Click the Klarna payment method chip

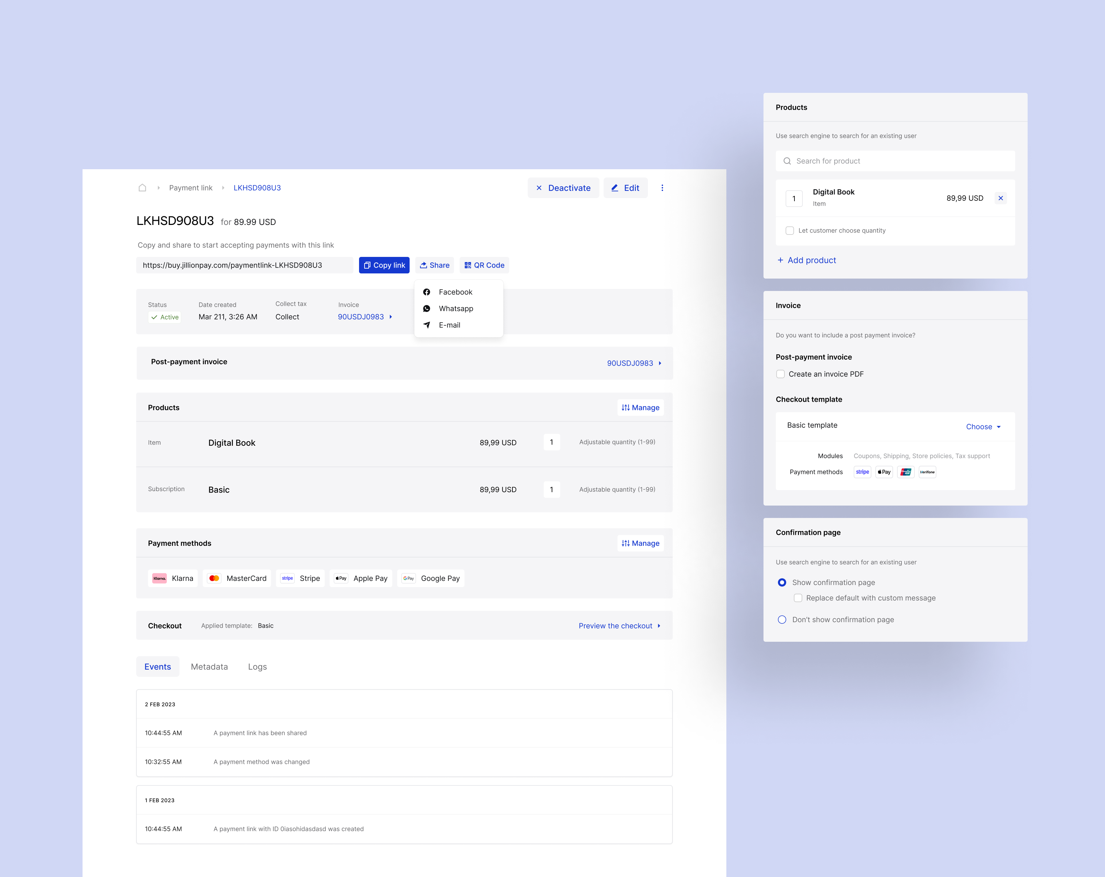click(173, 578)
